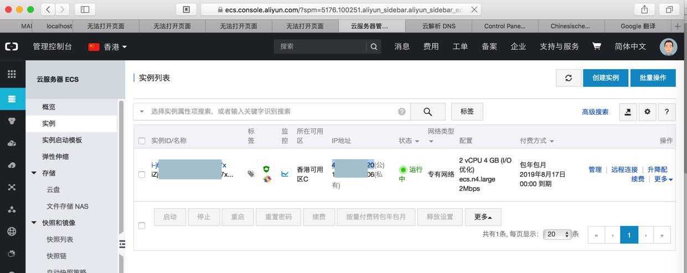Open the column settings gear icon
The height and width of the screenshot is (273, 687).
point(648,112)
